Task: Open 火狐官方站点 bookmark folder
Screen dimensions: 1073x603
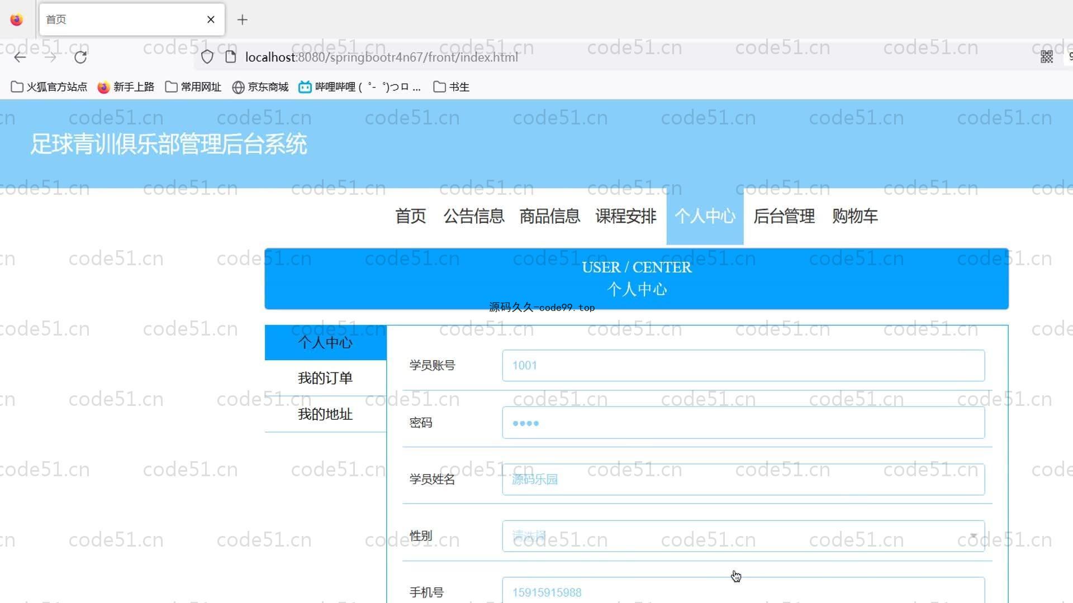Action: (x=49, y=87)
